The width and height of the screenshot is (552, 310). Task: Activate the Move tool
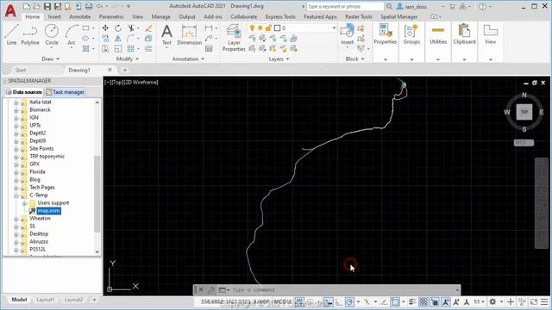[x=105, y=28]
